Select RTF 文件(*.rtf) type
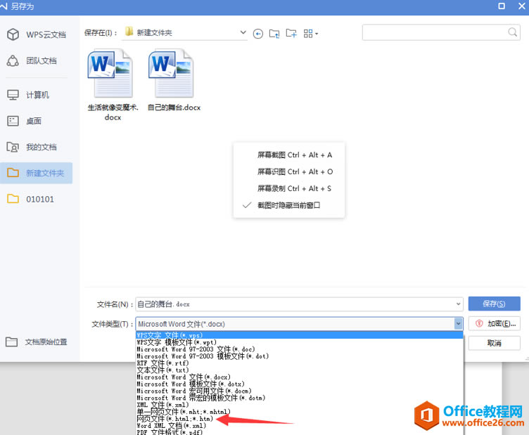This screenshot has height=435, width=529. coord(299,363)
